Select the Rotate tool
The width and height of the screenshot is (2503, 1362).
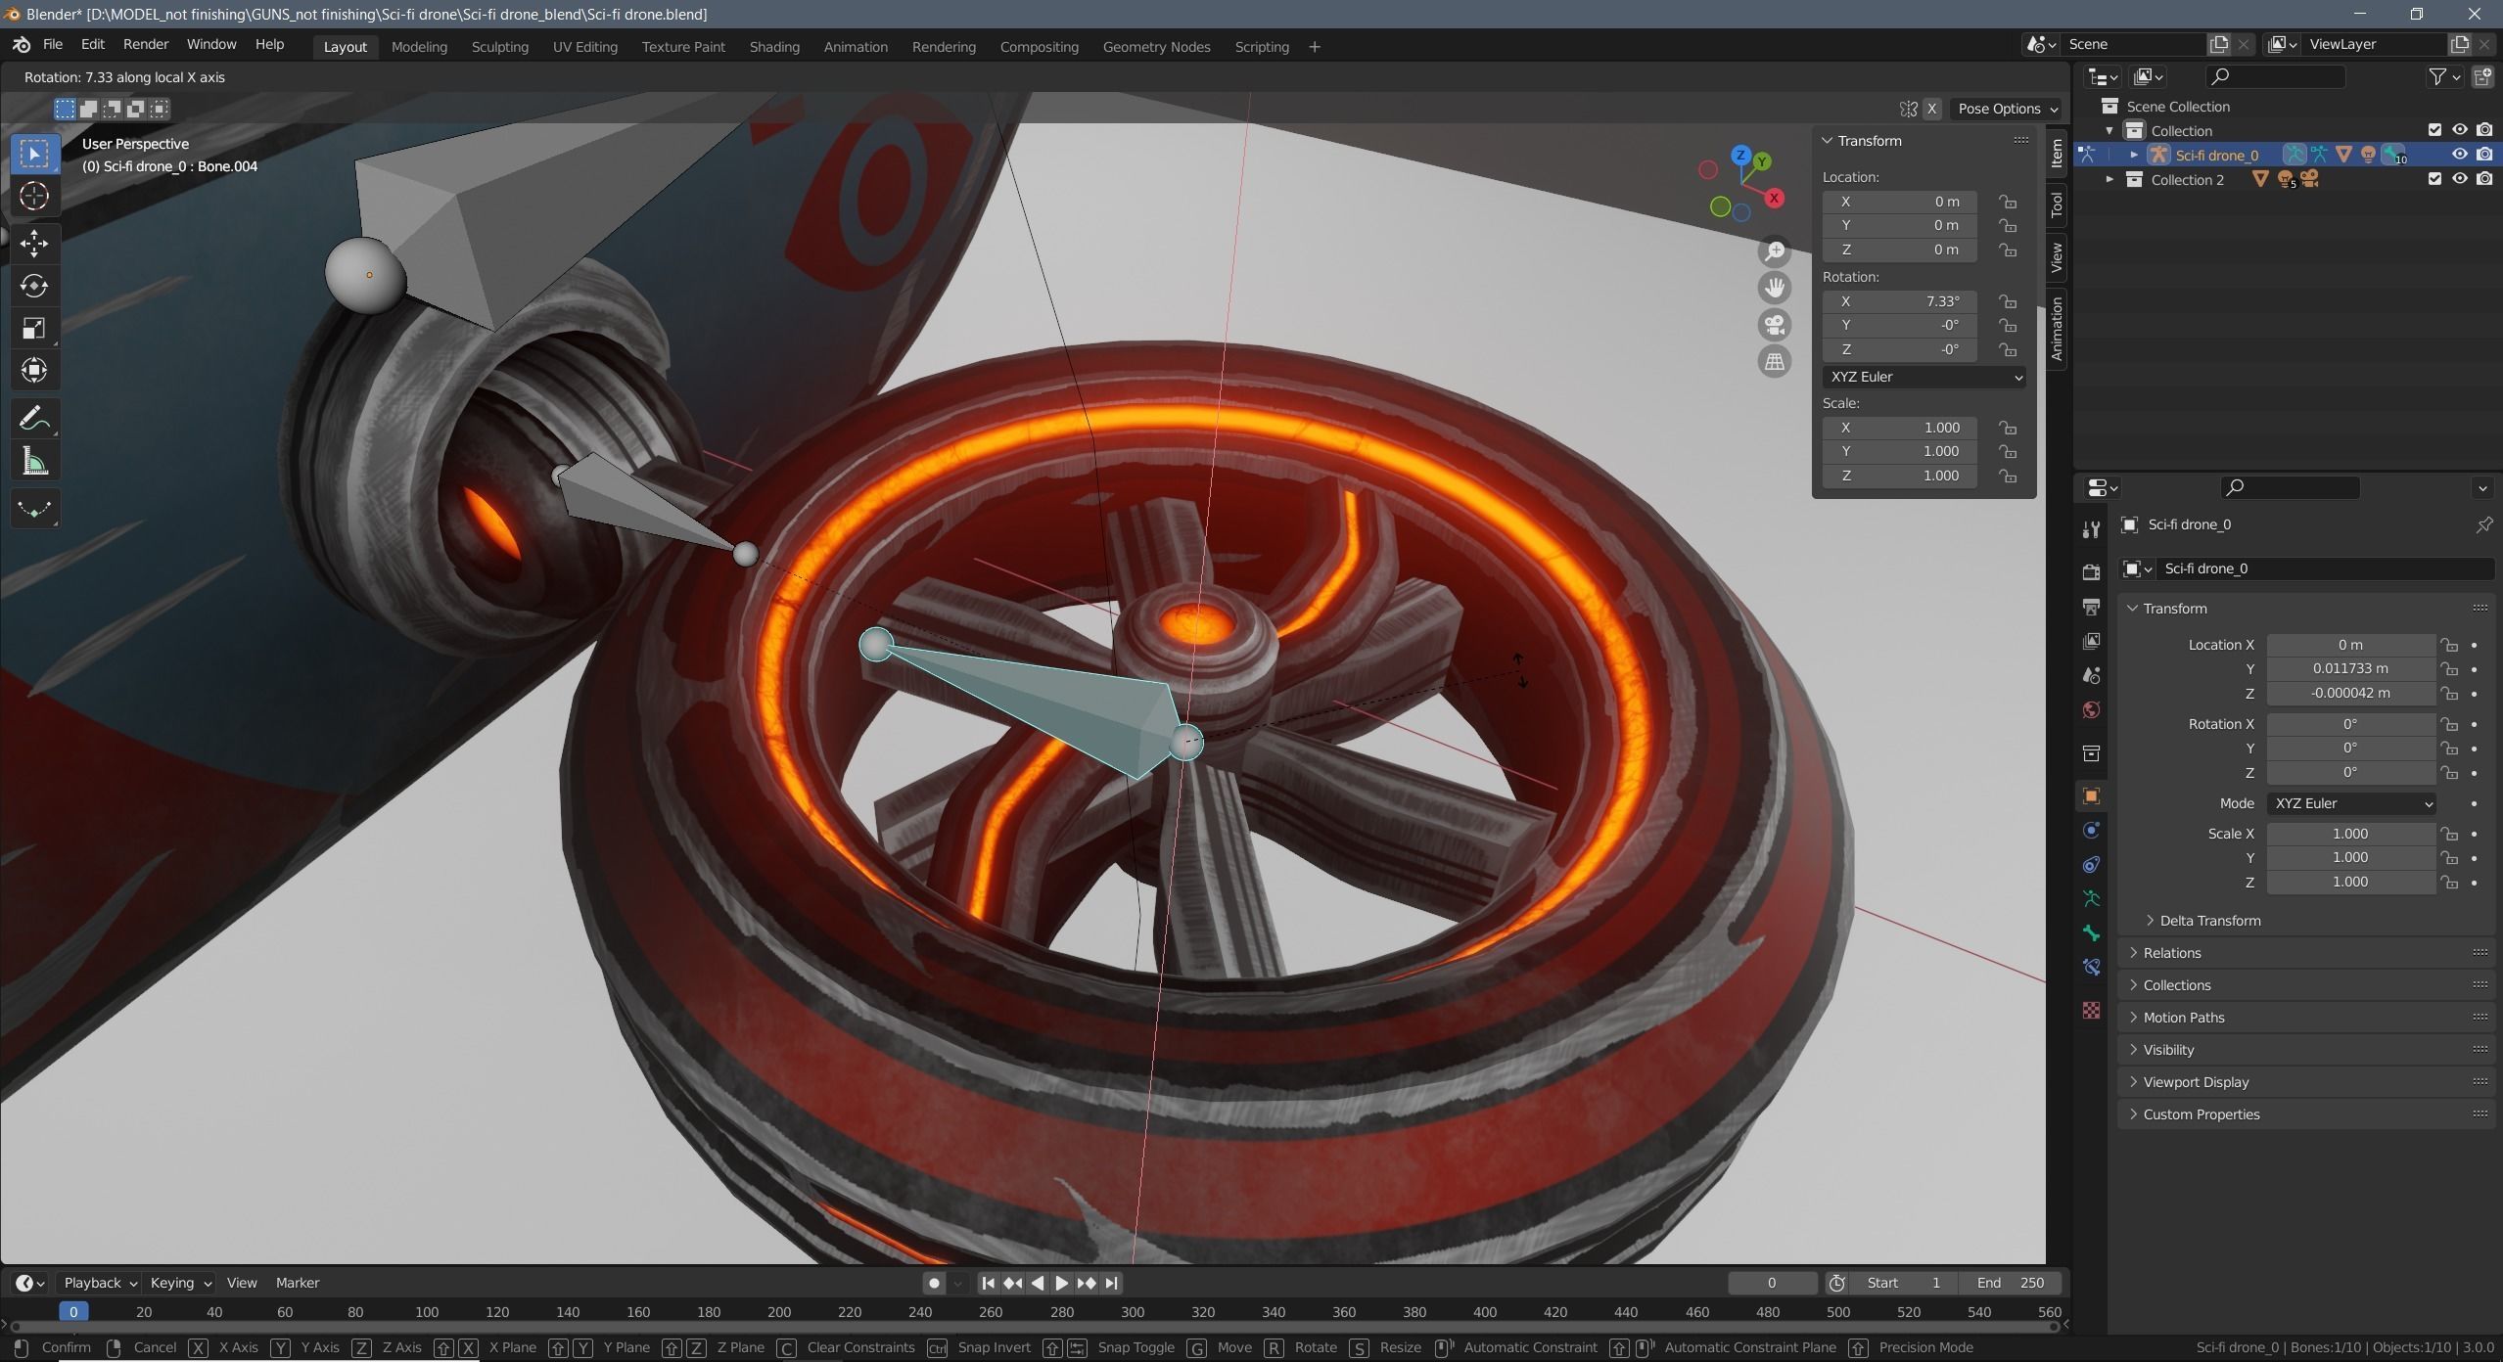tap(34, 285)
